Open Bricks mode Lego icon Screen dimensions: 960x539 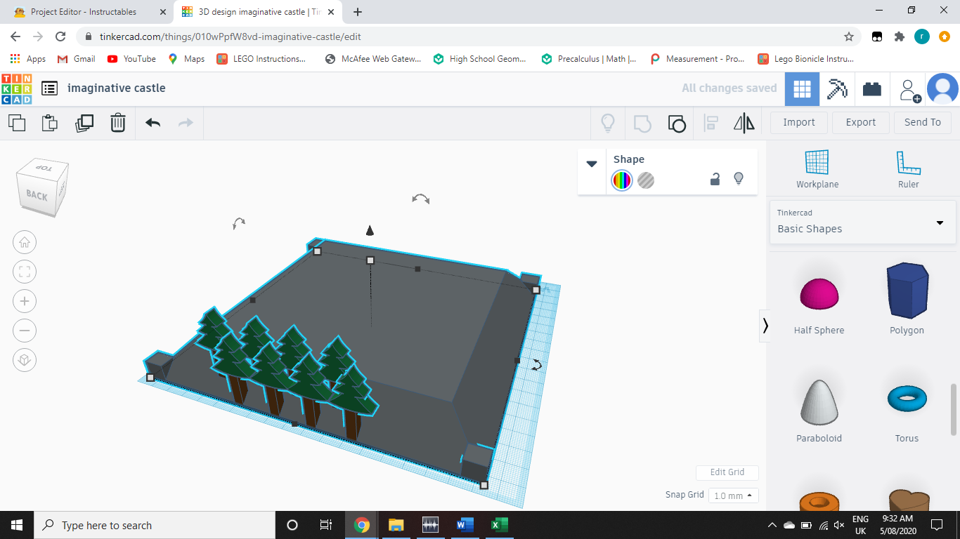click(x=872, y=89)
